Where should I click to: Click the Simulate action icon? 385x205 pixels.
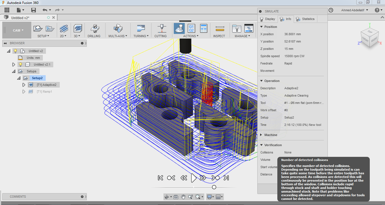179,28
